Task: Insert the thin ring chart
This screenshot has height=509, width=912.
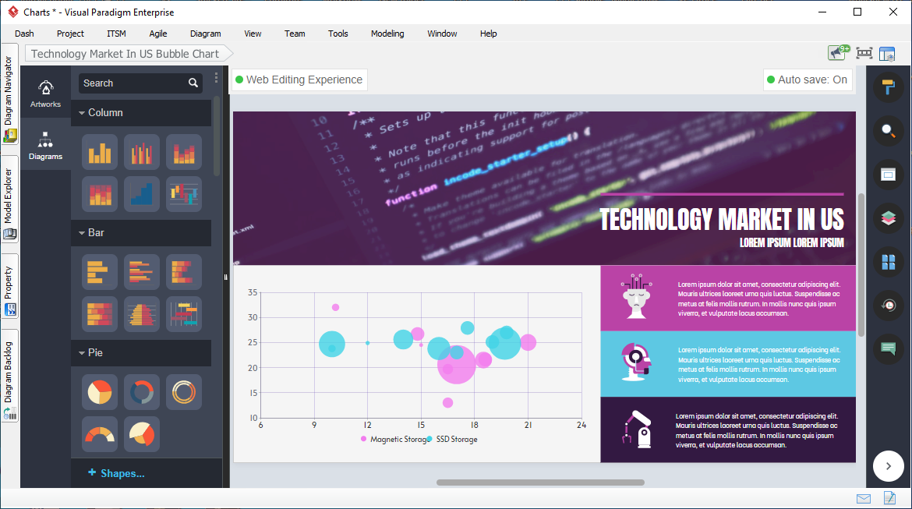Action: click(x=184, y=392)
